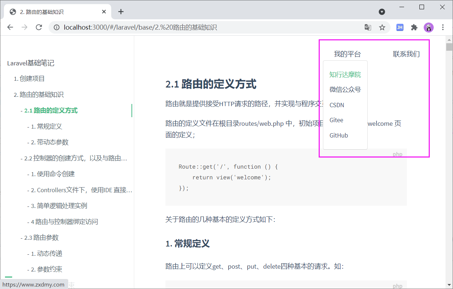453x289 pixels.
Task: Reload the current page
Action: pyautogui.click(x=39, y=27)
